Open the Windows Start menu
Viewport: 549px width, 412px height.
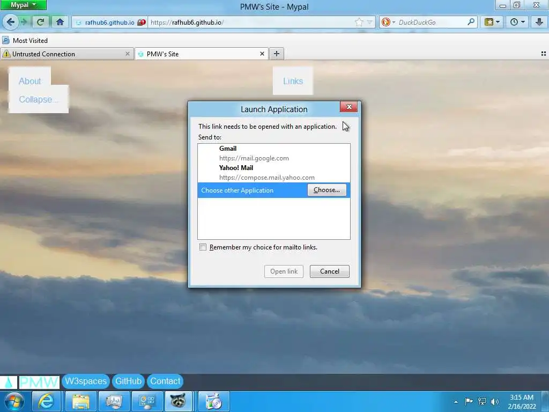pyautogui.click(x=13, y=401)
